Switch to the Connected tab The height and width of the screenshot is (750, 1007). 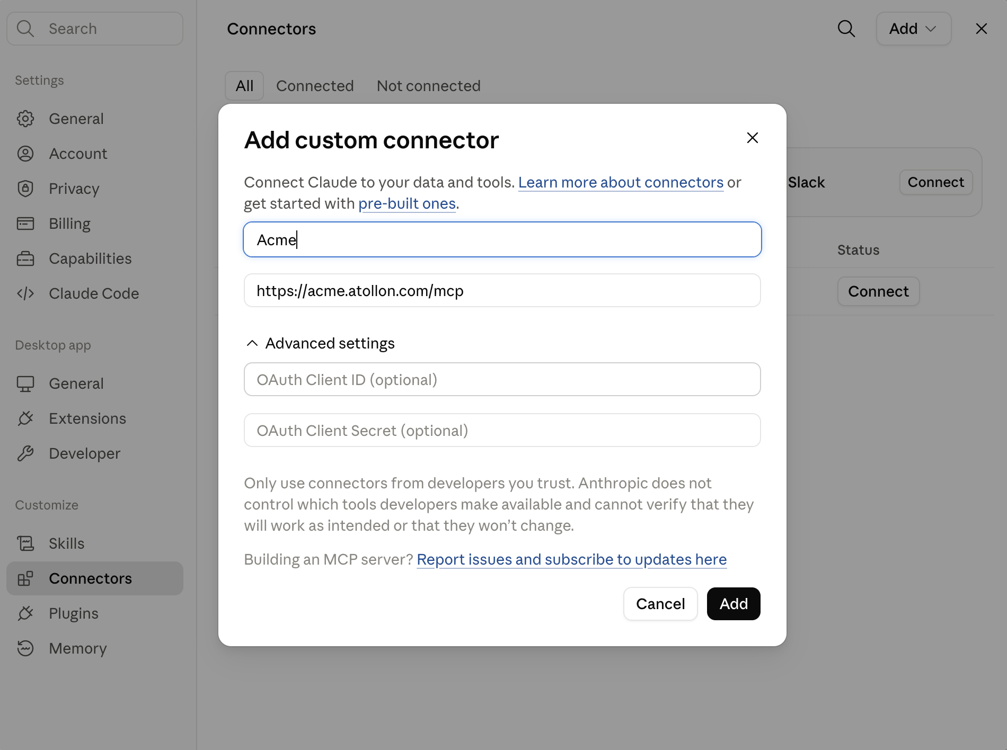(315, 86)
